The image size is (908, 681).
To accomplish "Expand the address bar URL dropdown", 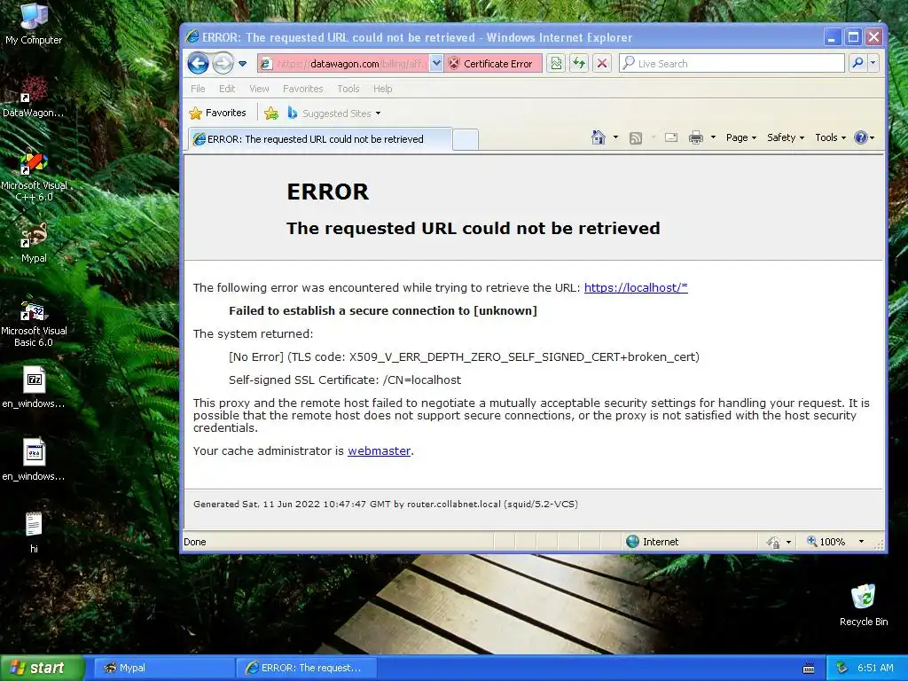I will tap(436, 64).
